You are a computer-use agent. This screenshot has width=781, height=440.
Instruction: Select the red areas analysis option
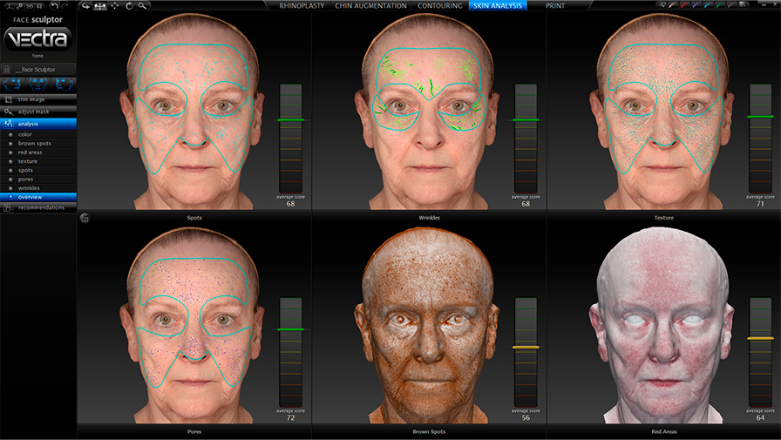point(31,152)
